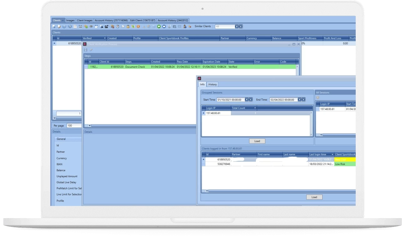Click the remove client minus icon
Image resolution: width=402 pixels, height=240 pixels.
click(64, 26)
